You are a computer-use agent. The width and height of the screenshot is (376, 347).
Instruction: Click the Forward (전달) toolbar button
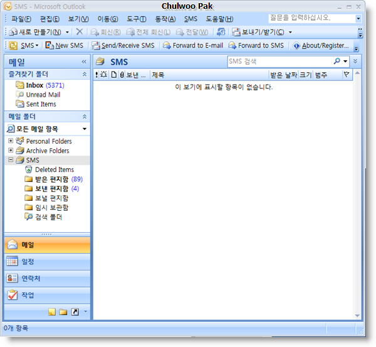[192, 32]
